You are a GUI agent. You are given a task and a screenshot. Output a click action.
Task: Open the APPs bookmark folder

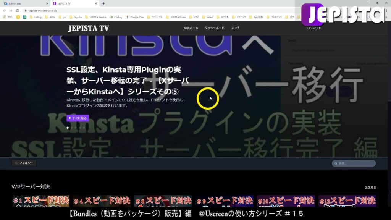coord(50,17)
